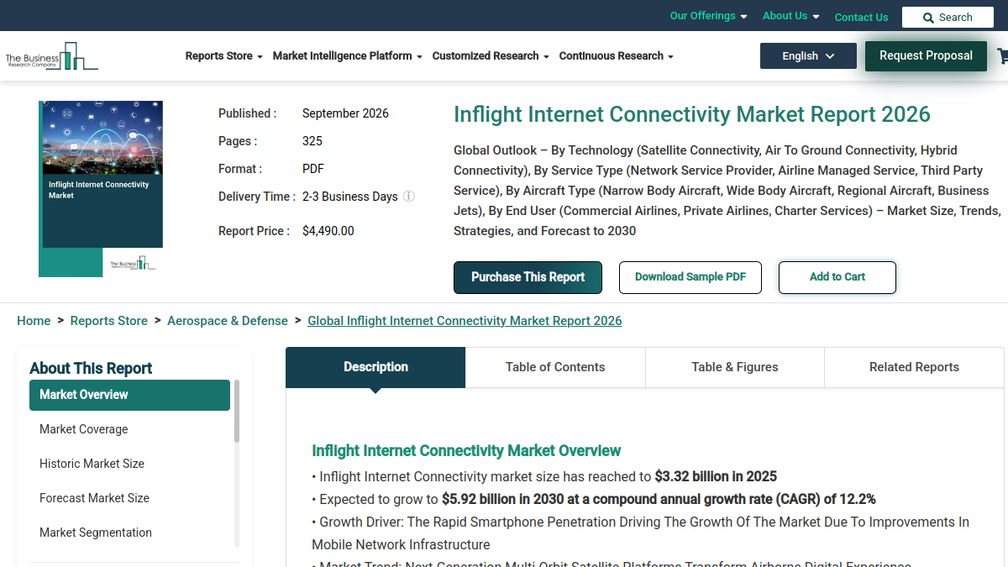Image resolution: width=1008 pixels, height=567 pixels.
Task: Click the $4,490.00 report price
Action: click(328, 231)
